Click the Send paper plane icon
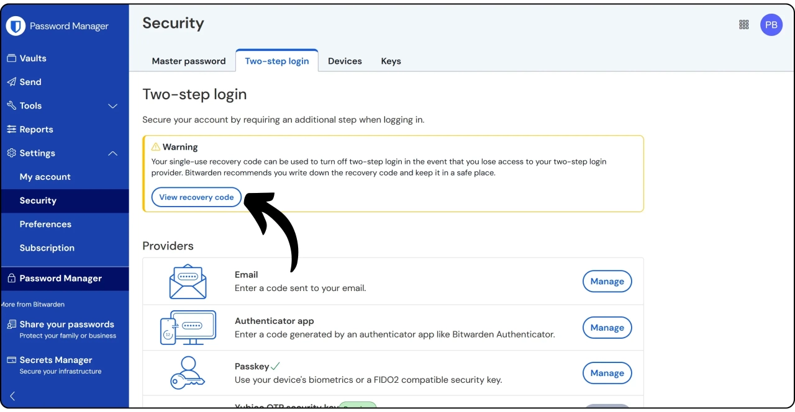 tap(11, 82)
